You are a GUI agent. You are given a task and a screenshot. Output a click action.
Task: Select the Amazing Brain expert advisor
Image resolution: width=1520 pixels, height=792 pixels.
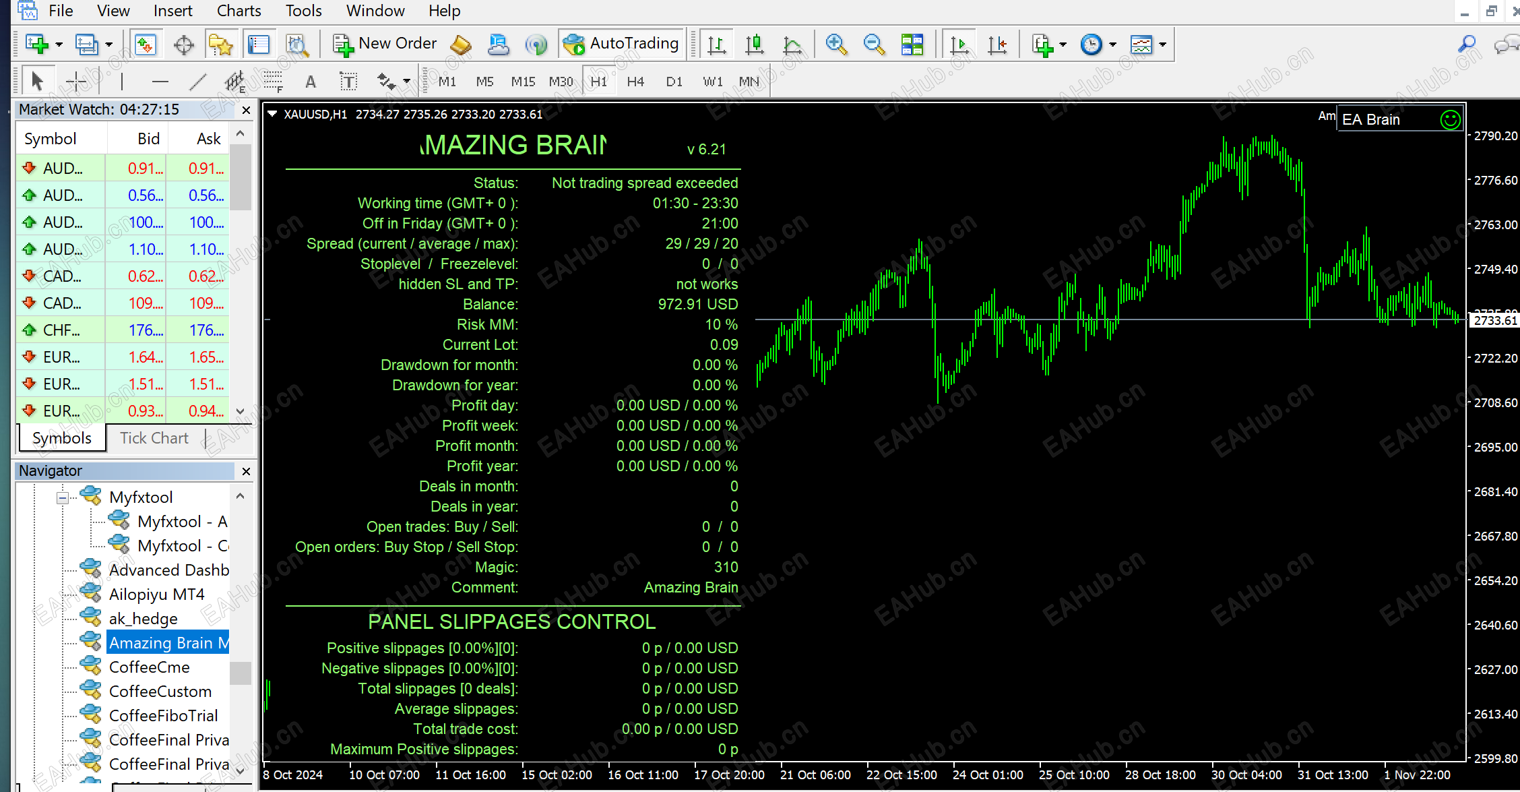(x=168, y=643)
